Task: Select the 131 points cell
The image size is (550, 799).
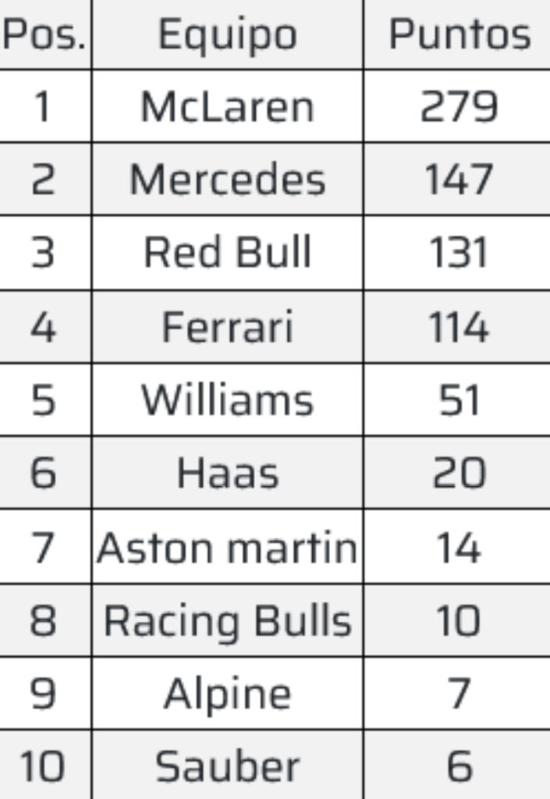Action: (459, 253)
